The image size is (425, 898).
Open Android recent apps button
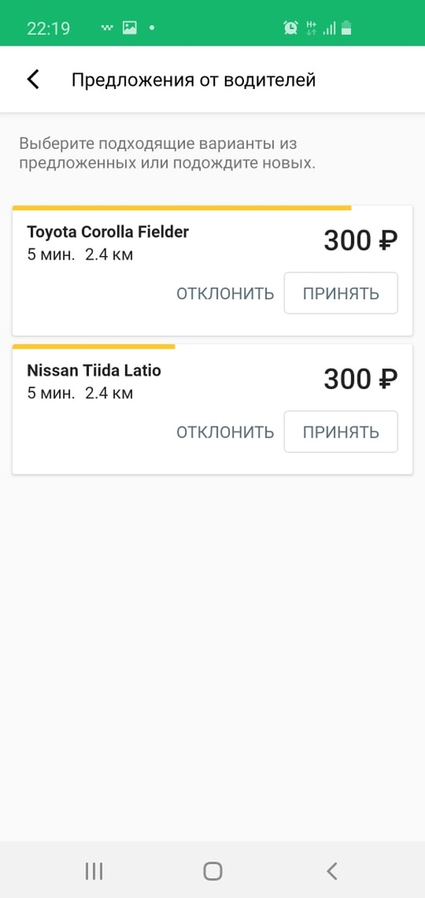click(x=94, y=871)
